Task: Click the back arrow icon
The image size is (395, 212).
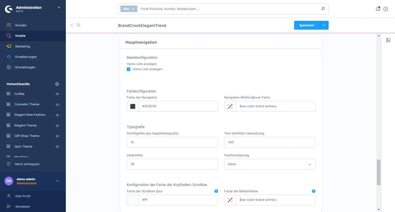Action: (x=72, y=25)
